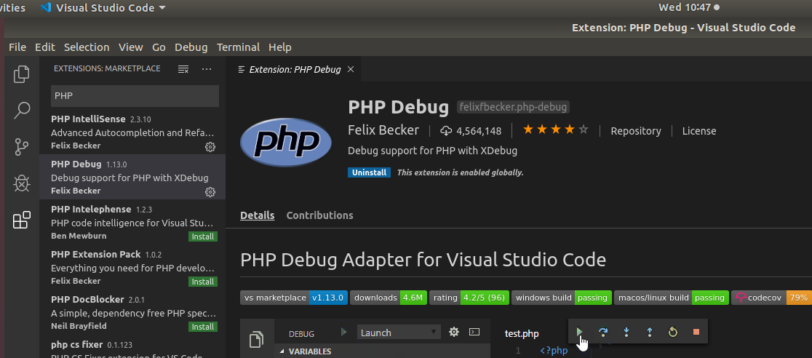Click the felixfbecker.php-debug identifier

pyautogui.click(x=513, y=107)
